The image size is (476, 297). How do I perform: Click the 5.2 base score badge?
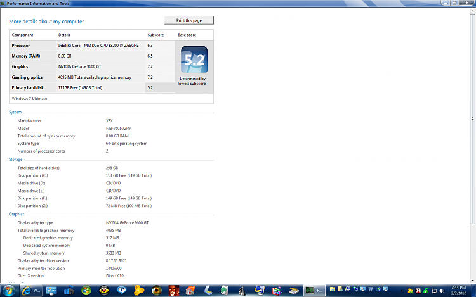coord(194,60)
